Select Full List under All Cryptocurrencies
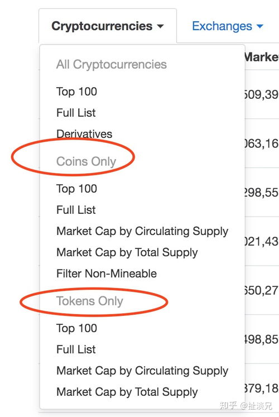This screenshot has width=279, height=417. tap(76, 113)
